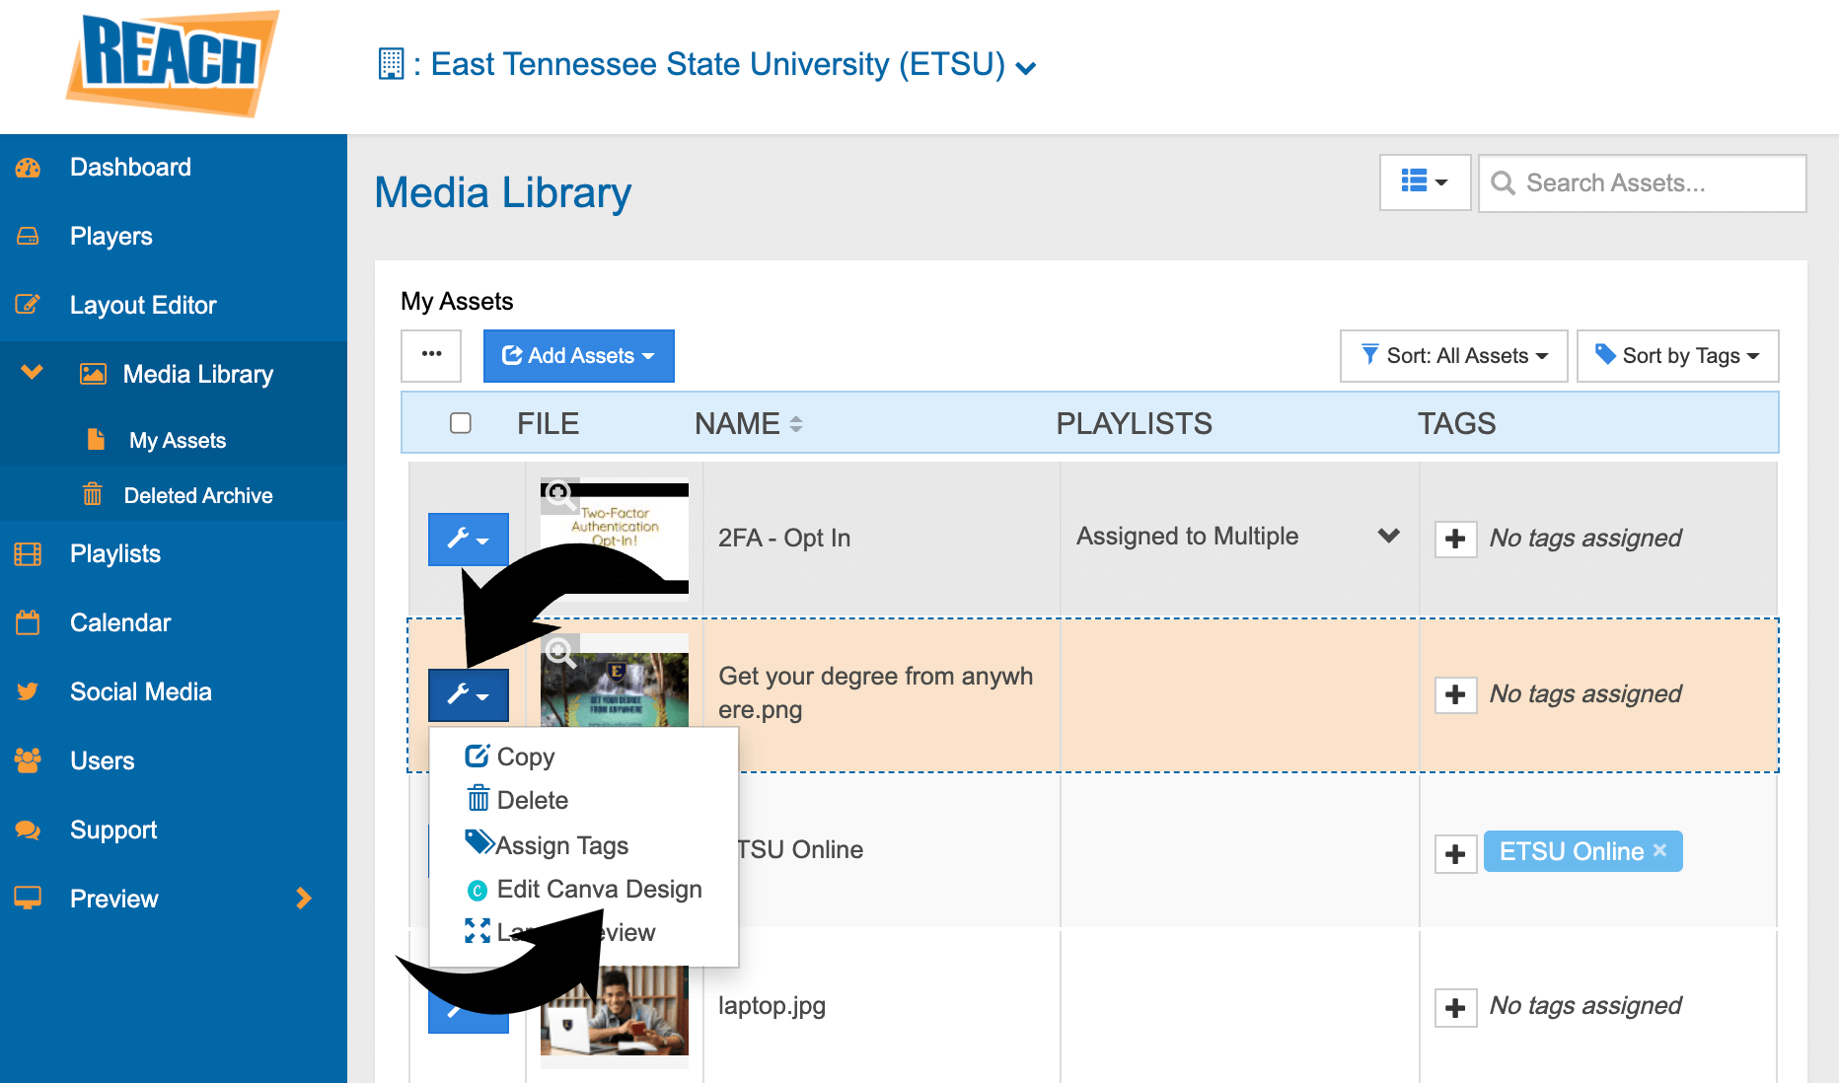
Task: Select the Players sidebar icon
Action: [110, 236]
